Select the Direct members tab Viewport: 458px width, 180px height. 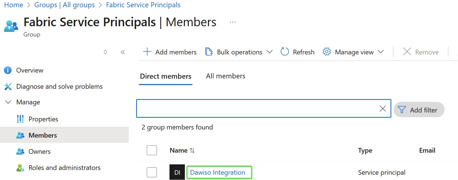[165, 76]
